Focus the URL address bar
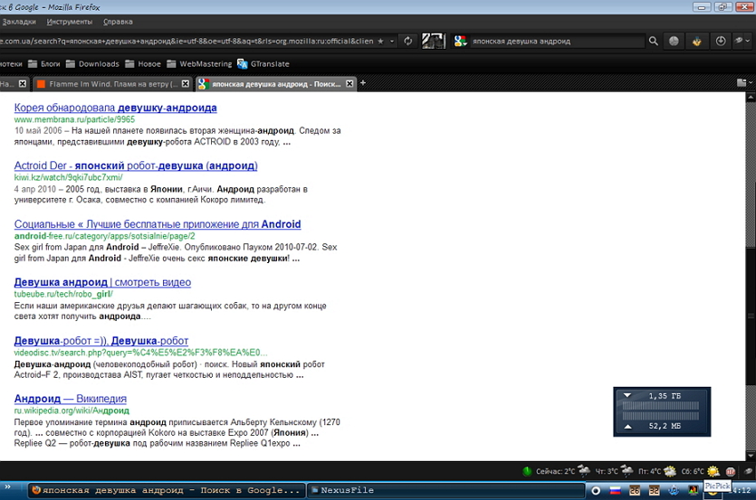 [187, 42]
